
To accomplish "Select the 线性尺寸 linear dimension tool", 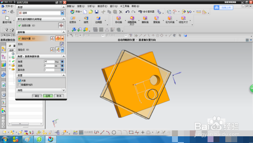I will click(183, 20).
